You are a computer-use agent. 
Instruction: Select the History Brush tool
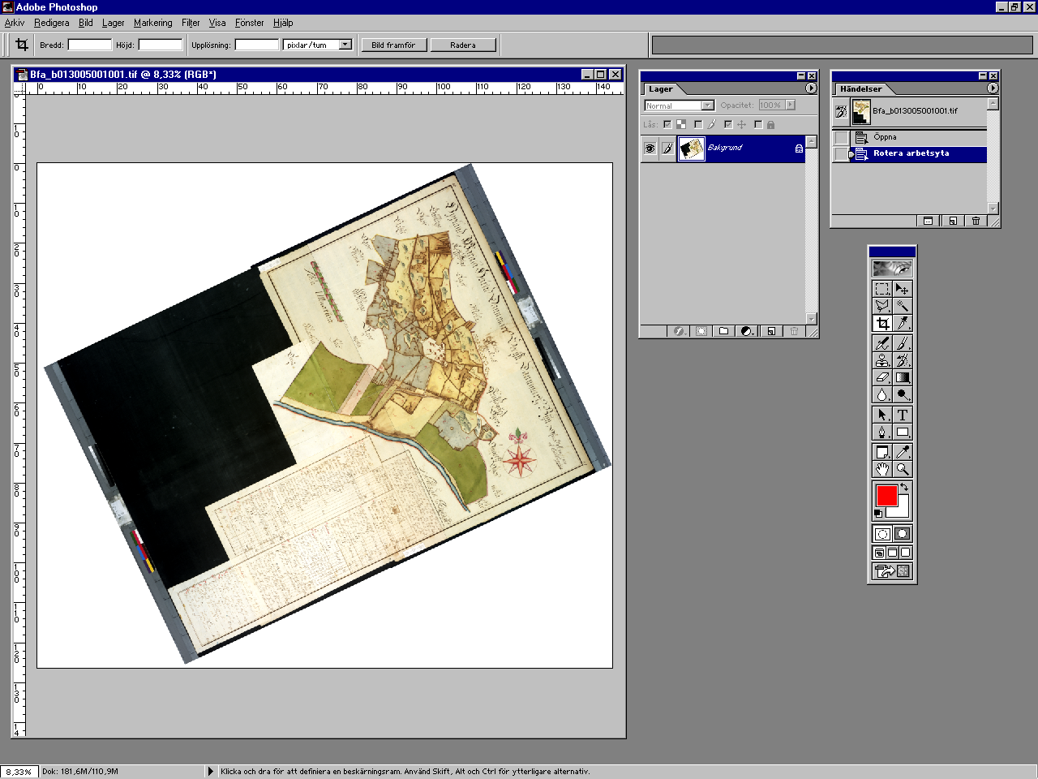click(x=903, y=361)
